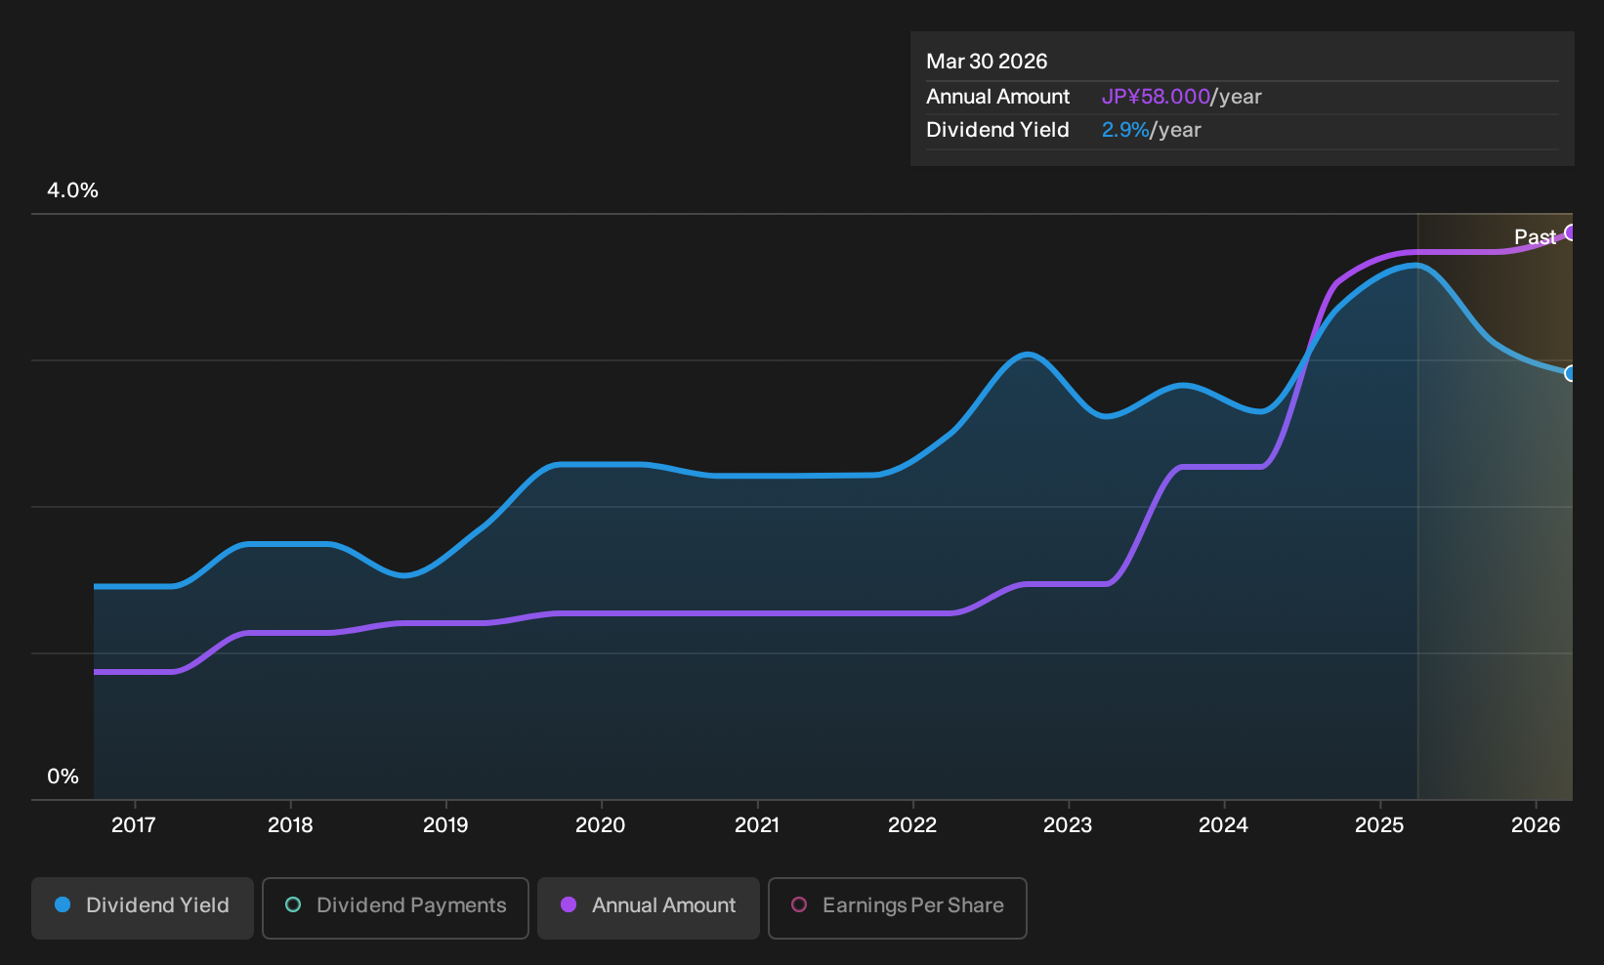Viewport: 1604px width, 965px height.
Task: Click the 2026 x-axis label
Action: 1536,825
